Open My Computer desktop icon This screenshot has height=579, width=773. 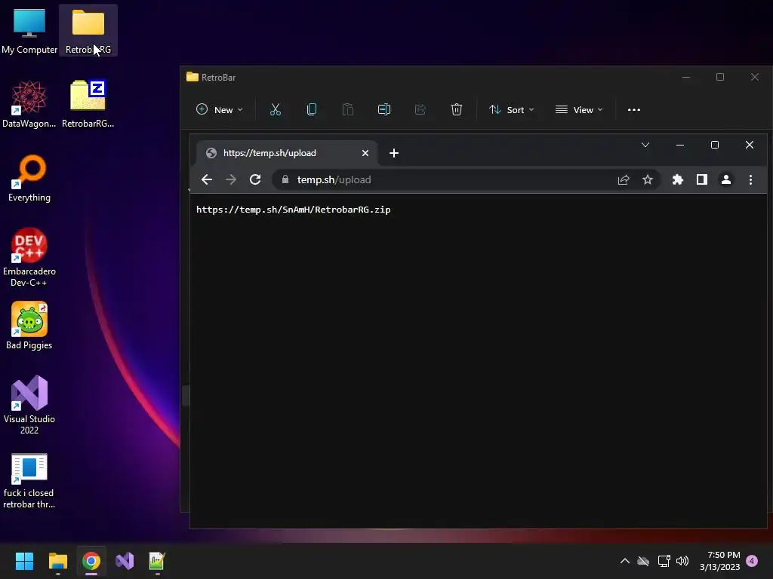(x=29, y=30)
